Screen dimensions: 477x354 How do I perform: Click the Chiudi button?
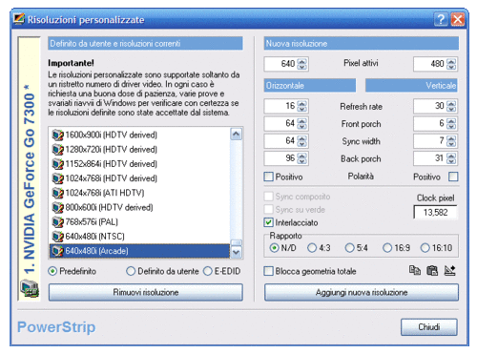pos(429,327)
